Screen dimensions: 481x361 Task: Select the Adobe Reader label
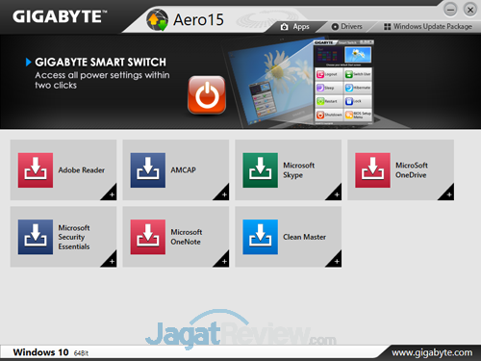click(82, 170)
